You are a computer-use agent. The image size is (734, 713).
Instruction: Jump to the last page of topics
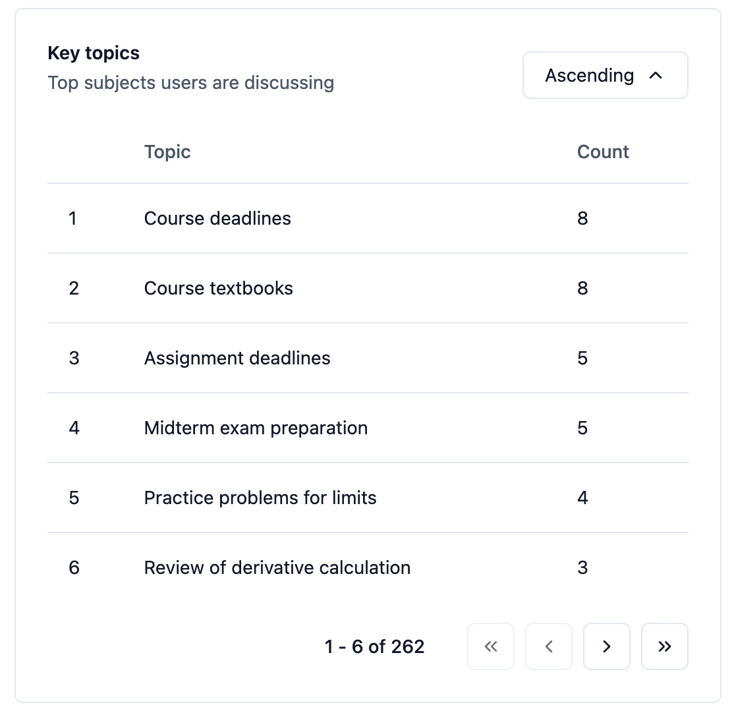tap(665, 646)
